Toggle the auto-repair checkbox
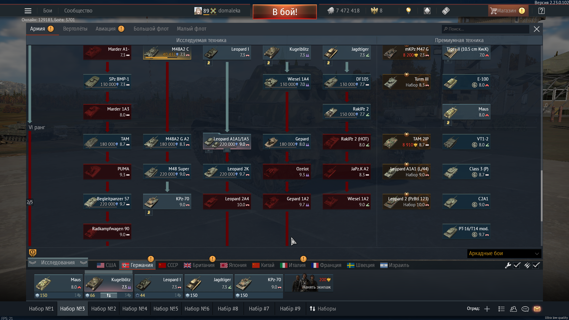This screenshot has width=569, height=320. point(517,265)
